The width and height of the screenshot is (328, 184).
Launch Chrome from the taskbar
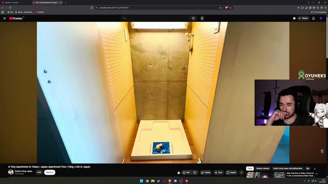click(x=147, y=181)
